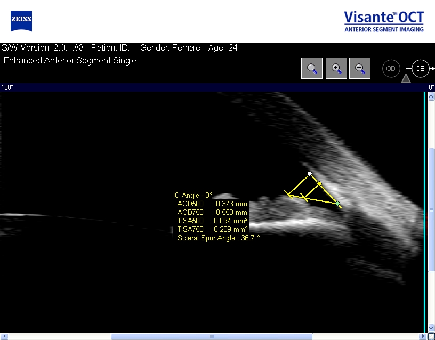Viewport: 435px width, 340px height.
Task: Click the horizontal scrollbar left arrow
Action: point(4,336)
